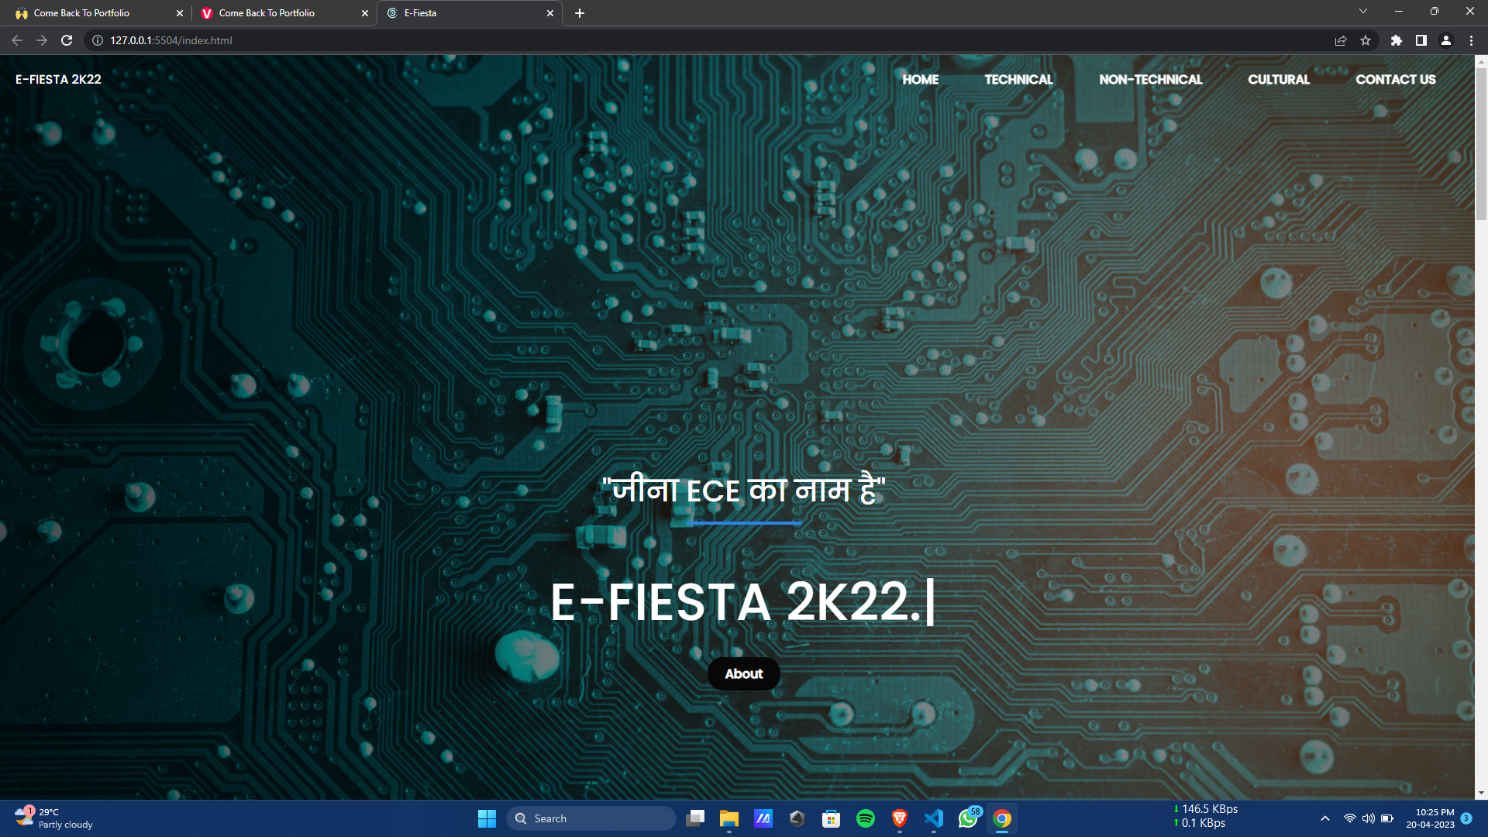Open WhatsApp from taskbar
The image size is (1488, 837).
tap(968, 818)
